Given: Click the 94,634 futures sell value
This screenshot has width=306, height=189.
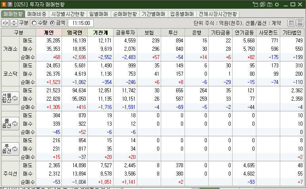Looking at the screenshot, I should 79,90.
